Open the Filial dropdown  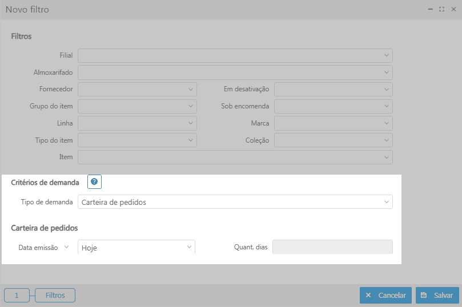(x=235, y=55)
